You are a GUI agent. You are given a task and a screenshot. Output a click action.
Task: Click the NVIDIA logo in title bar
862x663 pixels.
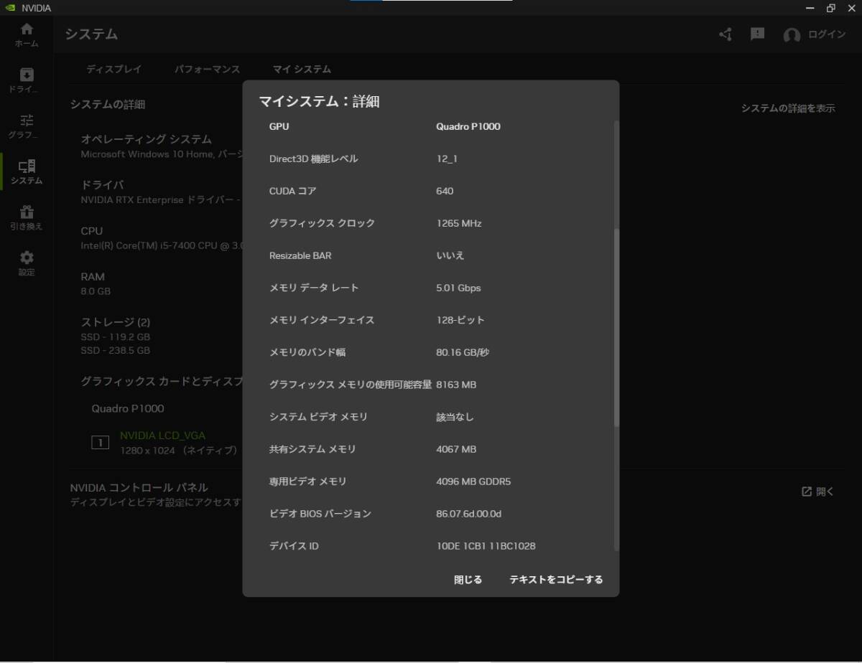(10, 8)
